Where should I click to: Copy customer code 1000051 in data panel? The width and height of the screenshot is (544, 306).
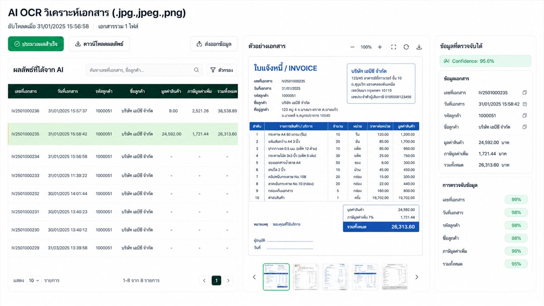pyautogui.click(x=525, y=116)
